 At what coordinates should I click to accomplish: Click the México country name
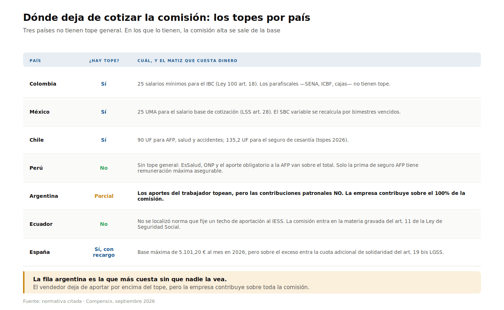click(x=40, y=112)
